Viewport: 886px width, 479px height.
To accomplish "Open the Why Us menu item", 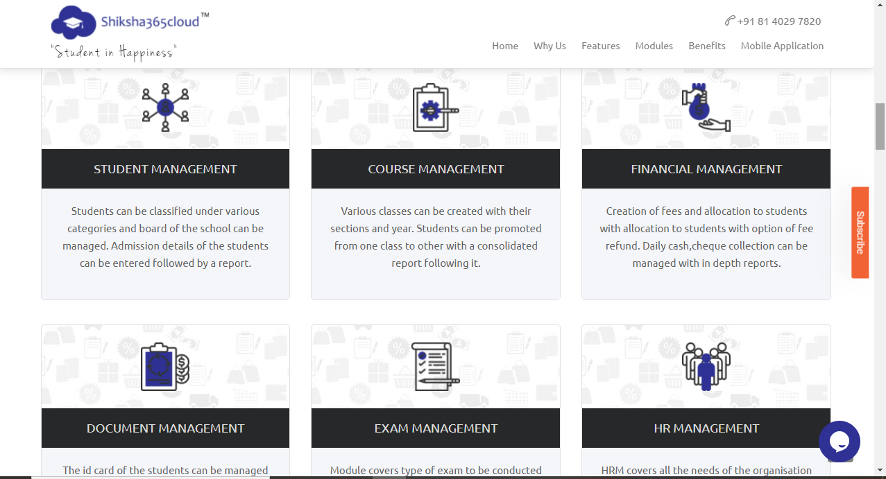I will pos(550,46).
